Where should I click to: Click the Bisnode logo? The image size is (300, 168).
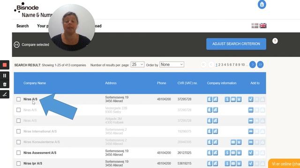click(x=26, y=7)
